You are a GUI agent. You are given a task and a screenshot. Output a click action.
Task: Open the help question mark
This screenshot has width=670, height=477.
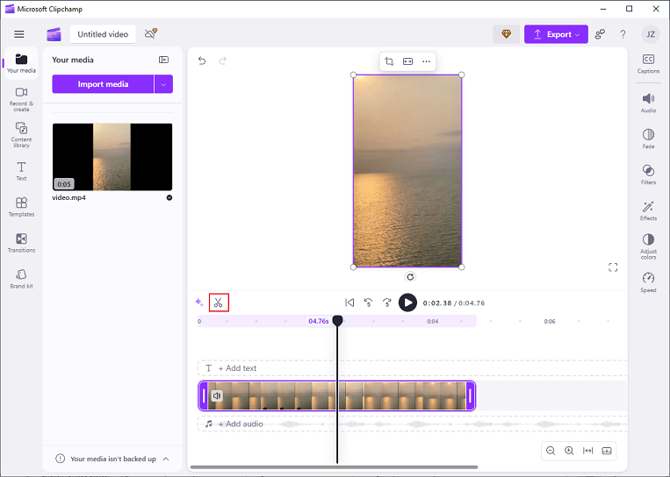pyautogui.click(x=623, y=34)
